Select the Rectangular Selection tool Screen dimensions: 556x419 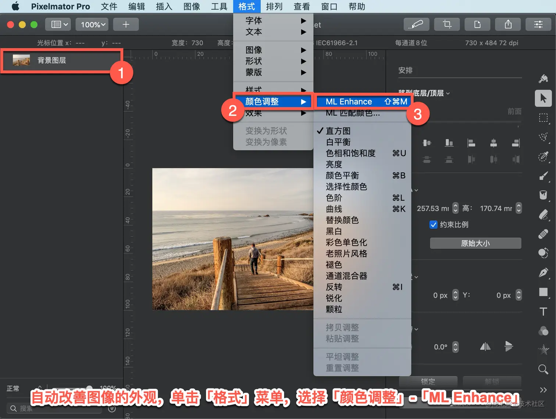coord(543,118)
